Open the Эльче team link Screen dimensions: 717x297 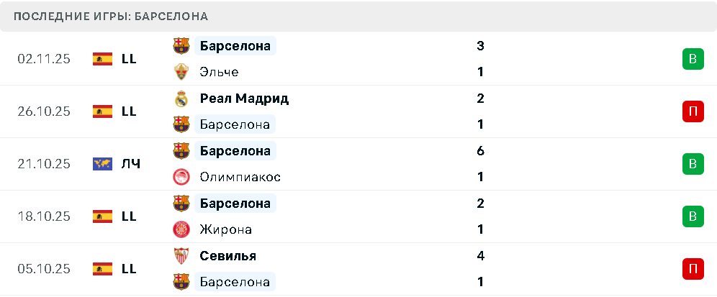tap(220, 72)
